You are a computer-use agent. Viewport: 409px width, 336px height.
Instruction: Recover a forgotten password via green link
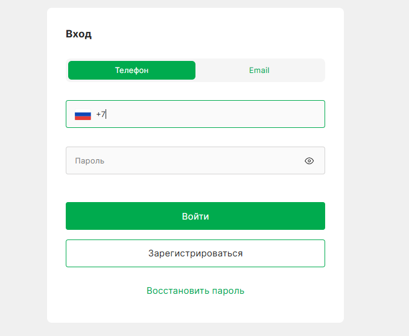click(195, 291)
